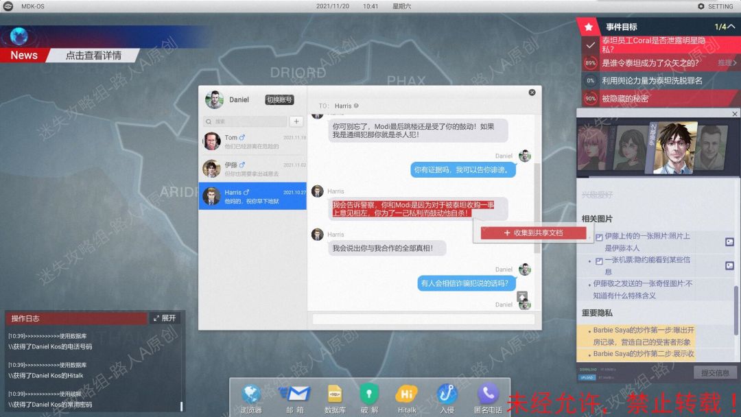The width and height of the screenshot is (741, 417).
Task: Click the 切换账号 switch account button
Action: 279,99
